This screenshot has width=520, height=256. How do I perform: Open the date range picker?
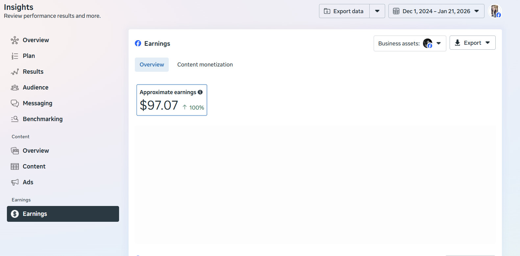pos(436,11)
